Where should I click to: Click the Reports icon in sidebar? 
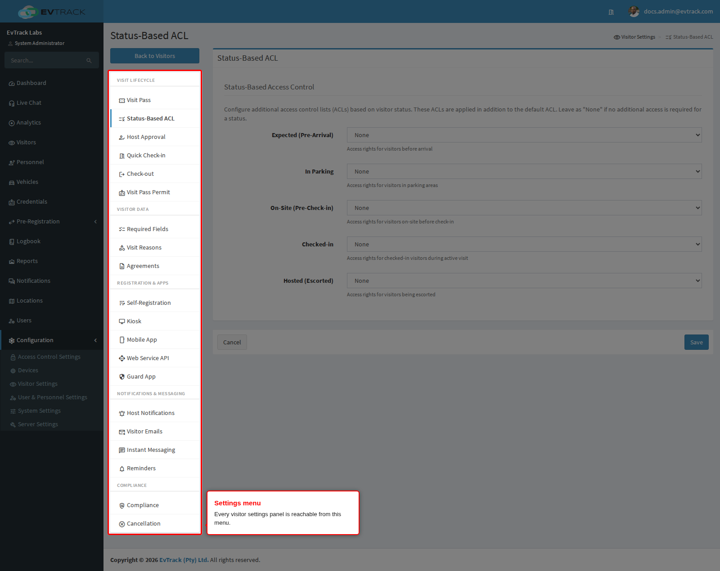[12, 262]
